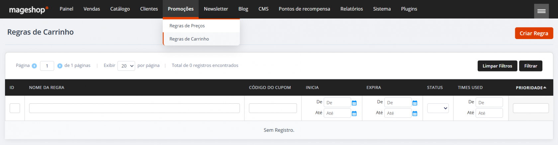The width and height of the screenshot is (558, 145).
Task: Open calendar for Inicia Até date
Action: click(354, 114)
